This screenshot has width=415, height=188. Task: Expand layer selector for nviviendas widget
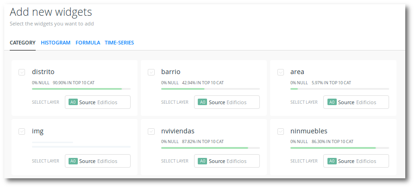[227, 161]
